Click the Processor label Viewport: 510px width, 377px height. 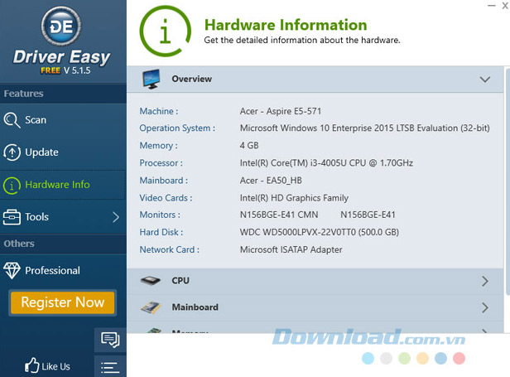161,163
